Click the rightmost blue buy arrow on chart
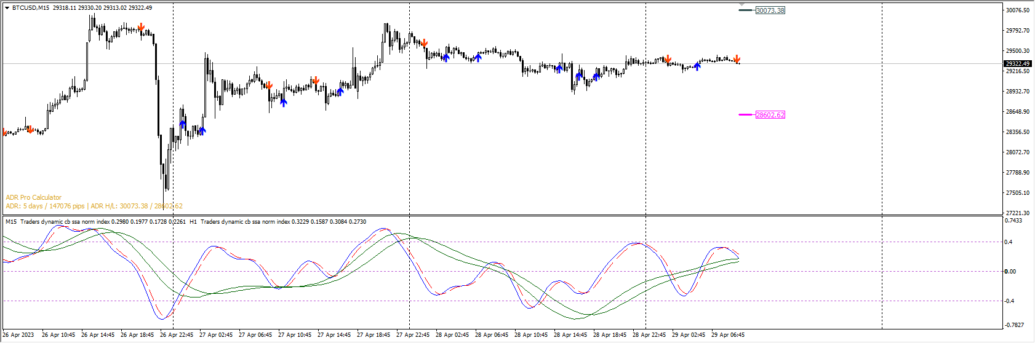Screen dimensions: 1035x343 click(697, 66)
